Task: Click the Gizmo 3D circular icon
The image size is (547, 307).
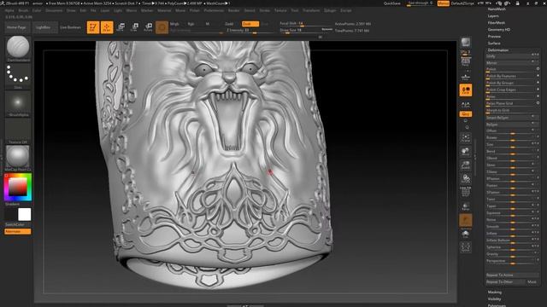Action: tap(162, 27)
